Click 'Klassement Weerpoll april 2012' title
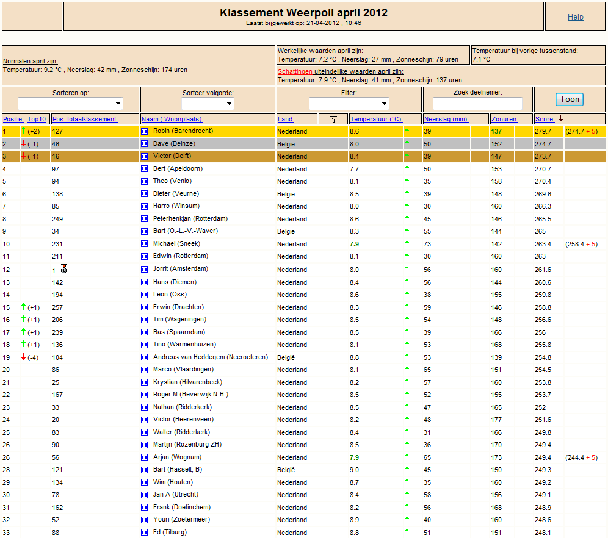Screen dimensions: 608x538 303,13
